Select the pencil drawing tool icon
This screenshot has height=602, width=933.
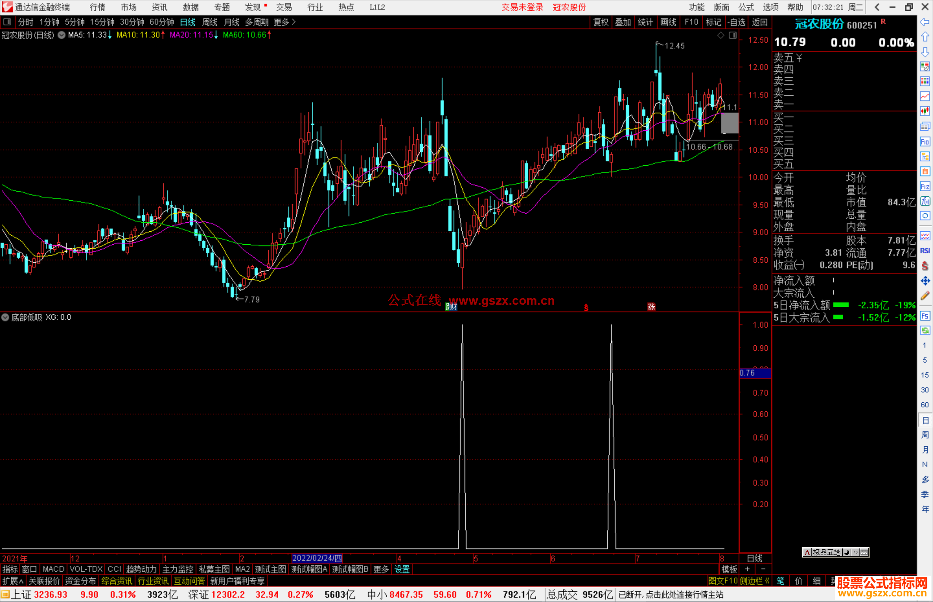(x=925, y=296)
